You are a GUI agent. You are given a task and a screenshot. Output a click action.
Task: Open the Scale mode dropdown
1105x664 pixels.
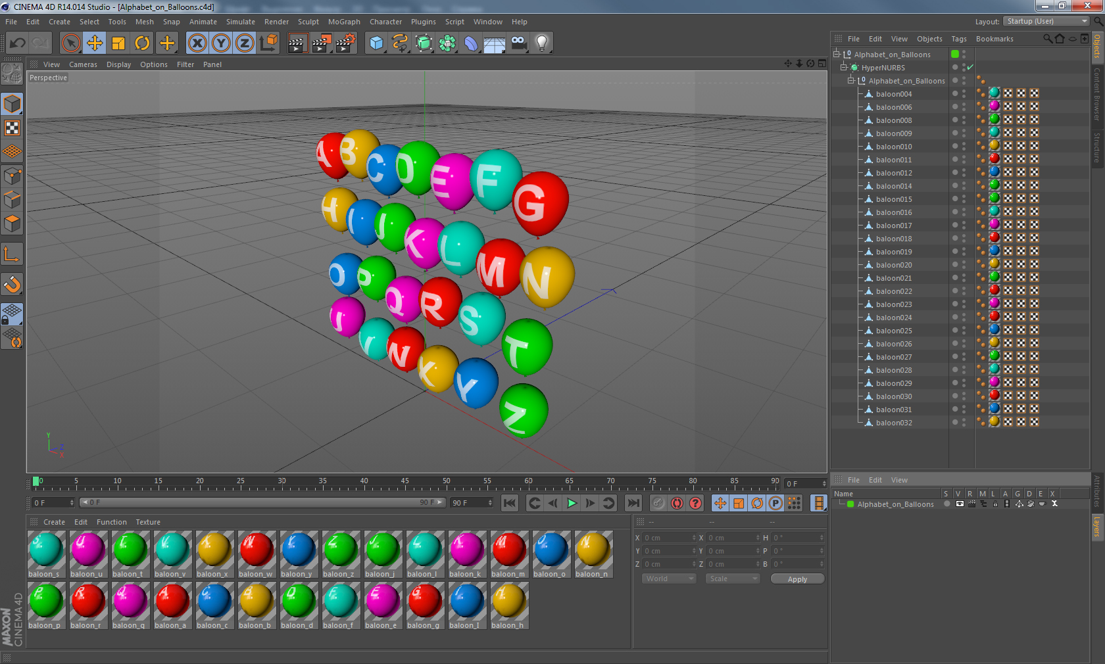point(732,579)
